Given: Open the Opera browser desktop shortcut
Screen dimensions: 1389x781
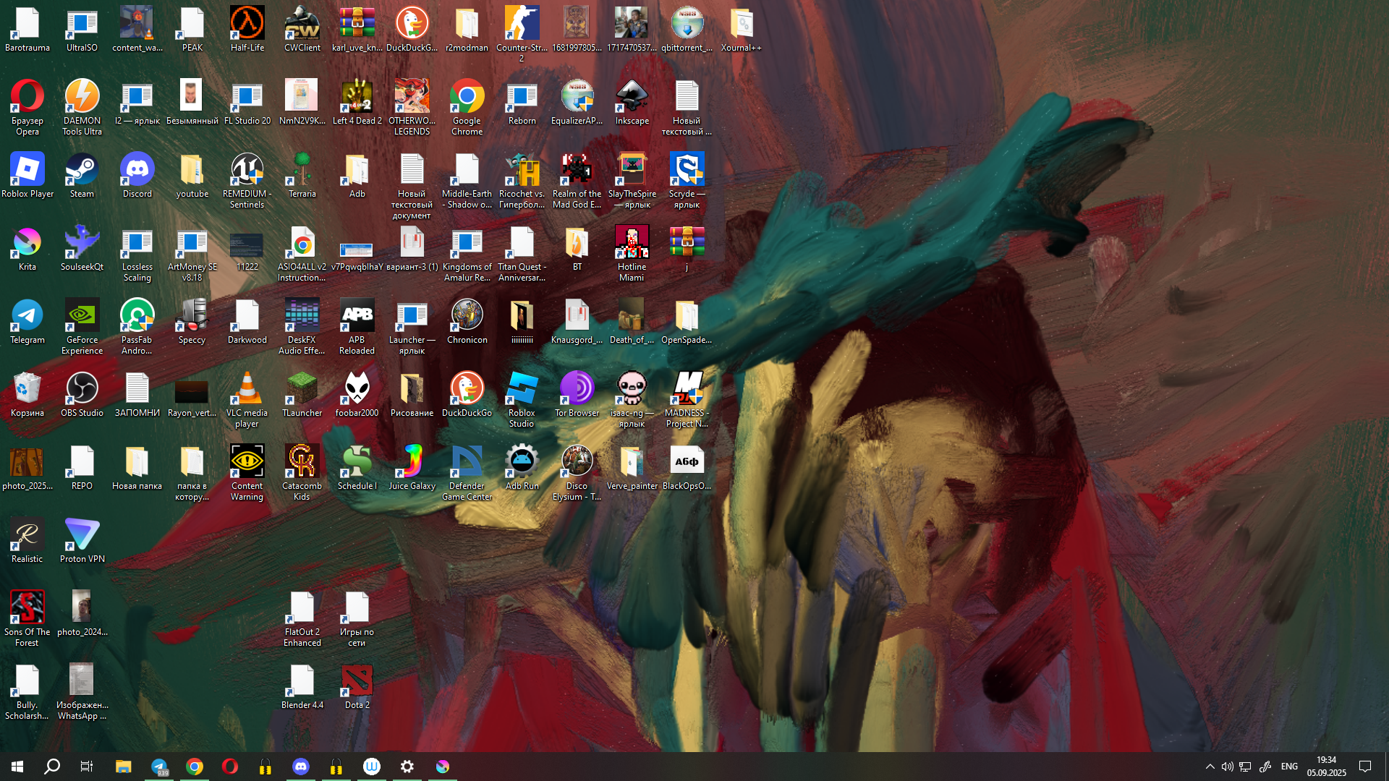Looking at the screenshot, I should (x=27, y=108).
